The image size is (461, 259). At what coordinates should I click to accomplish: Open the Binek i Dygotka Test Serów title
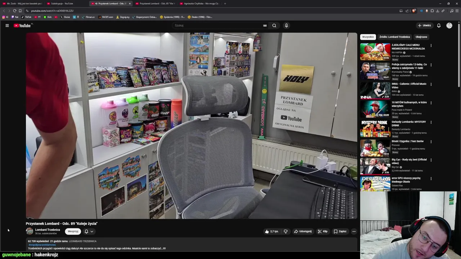(407, 141)
